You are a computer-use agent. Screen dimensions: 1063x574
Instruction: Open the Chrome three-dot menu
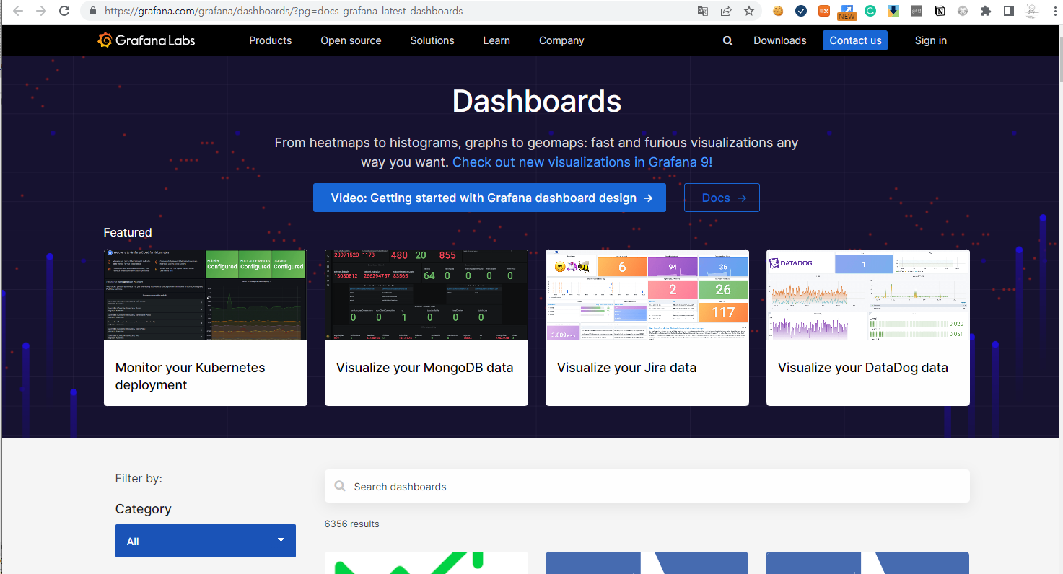(x=1054, y=12)
